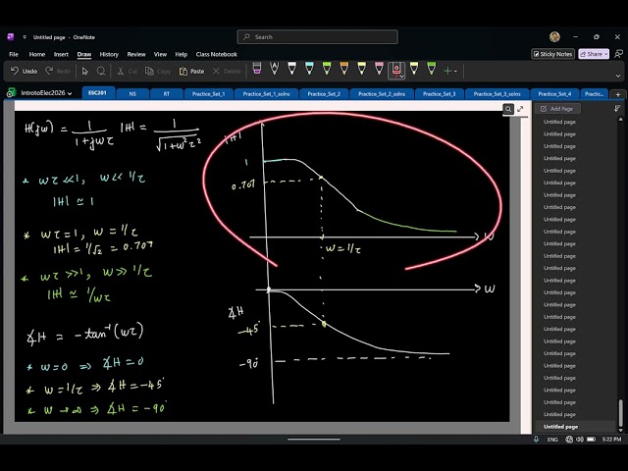Open the page sort options icon
This screenshot has width=628, height=471.
617,109
